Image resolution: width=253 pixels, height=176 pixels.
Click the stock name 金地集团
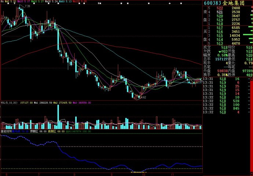click(237, 3)
